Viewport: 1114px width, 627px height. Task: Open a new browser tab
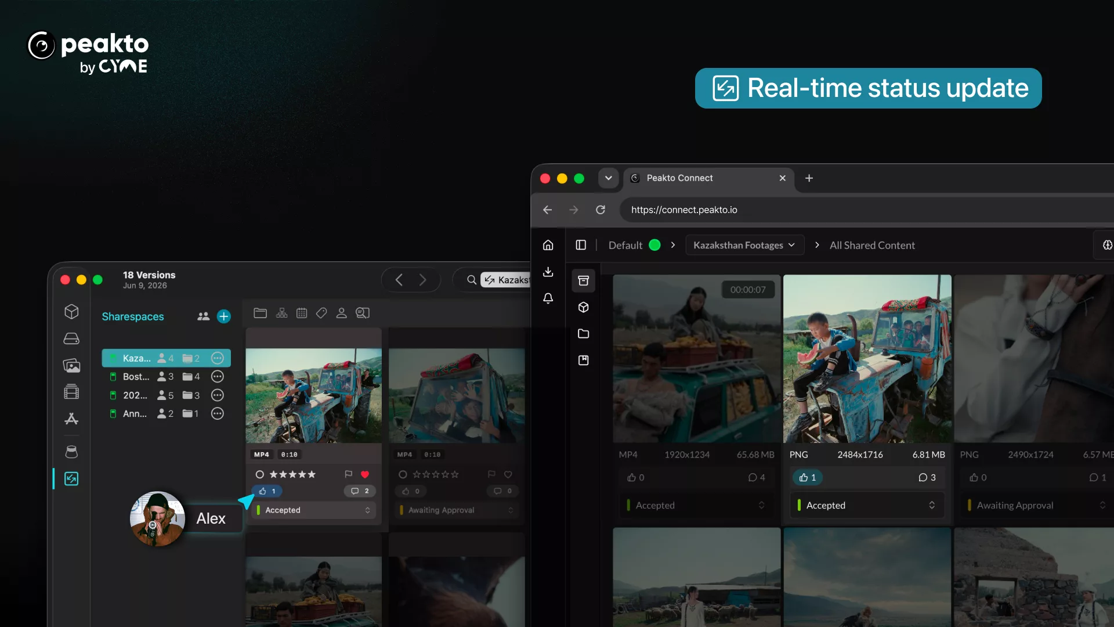[809, 178]
